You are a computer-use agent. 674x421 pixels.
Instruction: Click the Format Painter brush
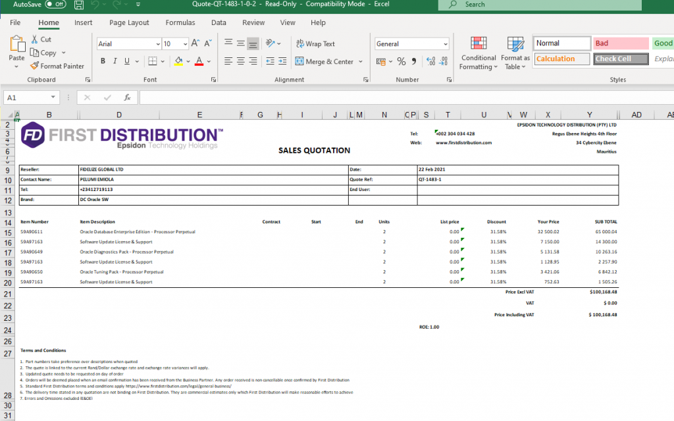pos(36,66)
